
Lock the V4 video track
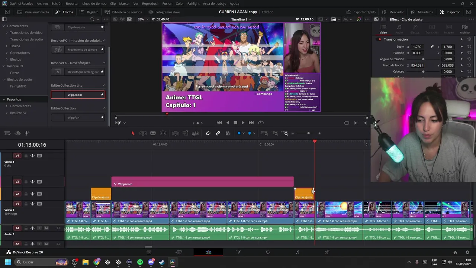26,156
